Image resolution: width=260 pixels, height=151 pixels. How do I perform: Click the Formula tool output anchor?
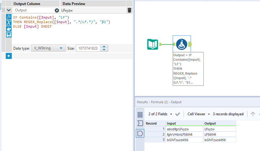click(x=190, y=44)
